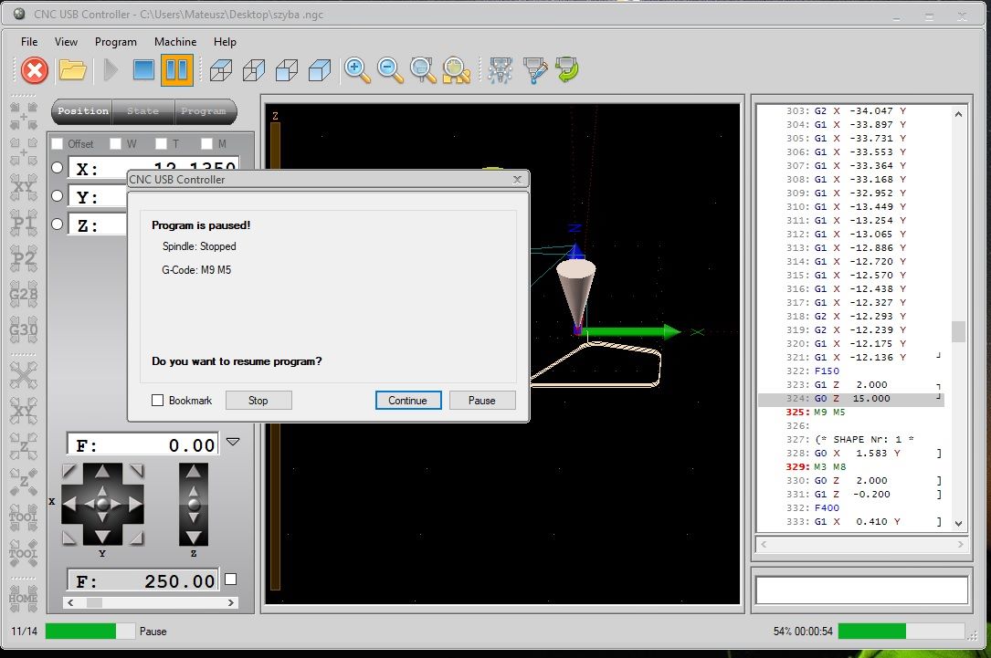Select G-code line 322 F150
The height and width of the screenshot is (658, 991).
point(850,371)
